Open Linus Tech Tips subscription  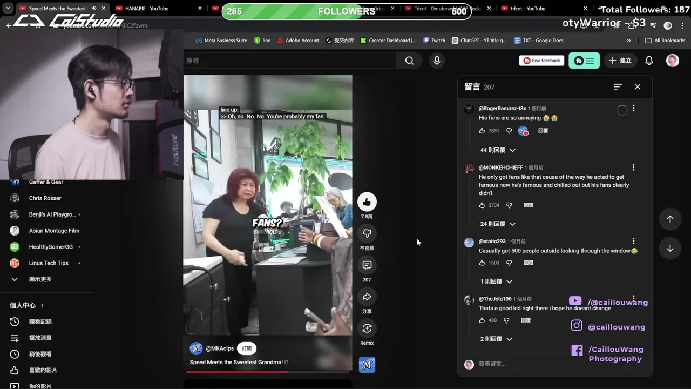49,263
